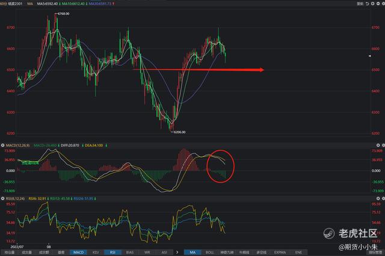The width and height of the screenshot is (385, 256).
Task: Click the 指标管理 button at bottom right
Action: click(x=375, y=252)
